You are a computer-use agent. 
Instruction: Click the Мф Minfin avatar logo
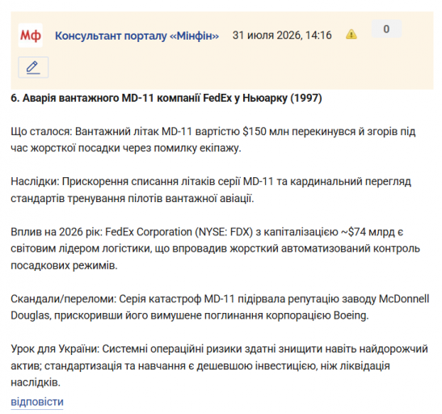[31, 36]
